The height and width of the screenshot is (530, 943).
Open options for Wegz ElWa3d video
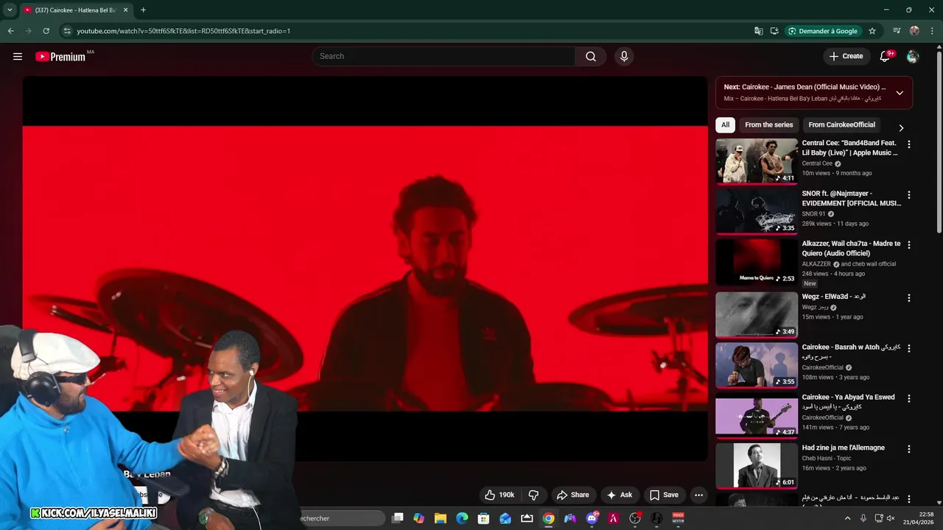click(x=908, y=298)
